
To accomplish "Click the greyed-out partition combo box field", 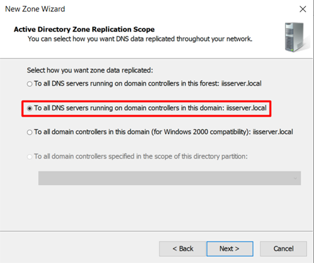I will click(170, 178).
